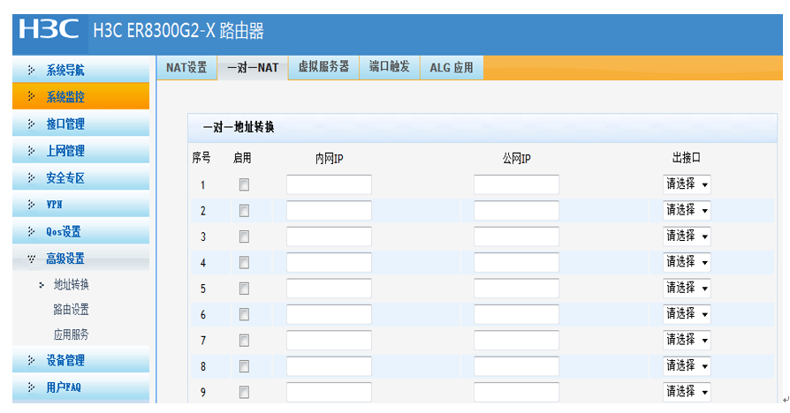Open the 出接口 dropdown in row 2

(687, 210)
